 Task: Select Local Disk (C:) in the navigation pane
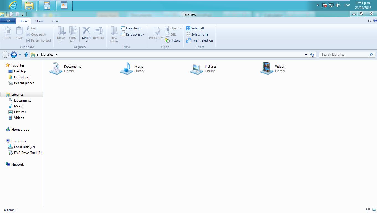(24, 147)
